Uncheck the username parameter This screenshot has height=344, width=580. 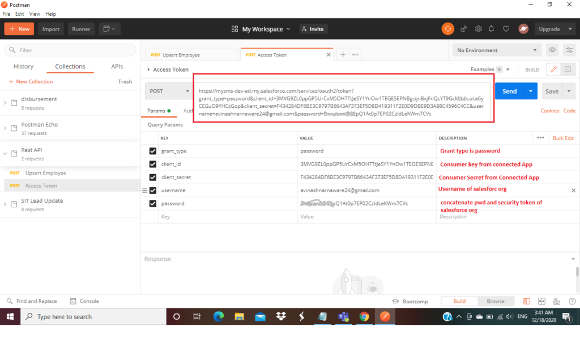click(153, 190)
